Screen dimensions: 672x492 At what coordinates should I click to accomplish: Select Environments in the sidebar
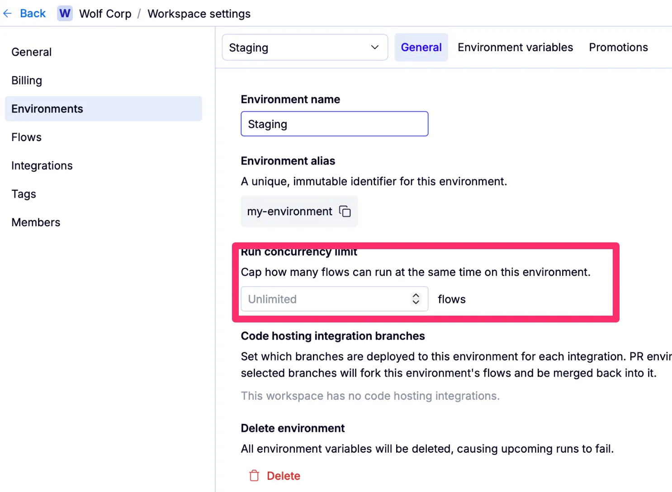pyautogui.click(x=47, y=109)
